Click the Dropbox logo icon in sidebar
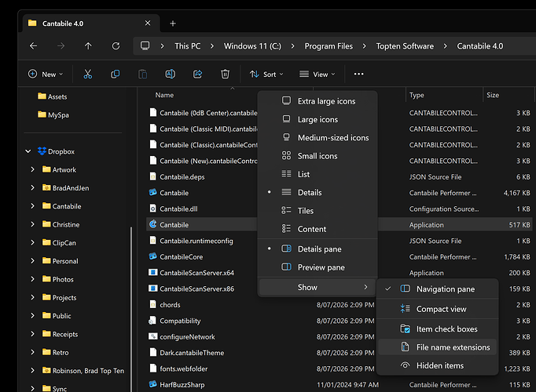536x392 pixels. pyautogui.click(x=42, y=151)
